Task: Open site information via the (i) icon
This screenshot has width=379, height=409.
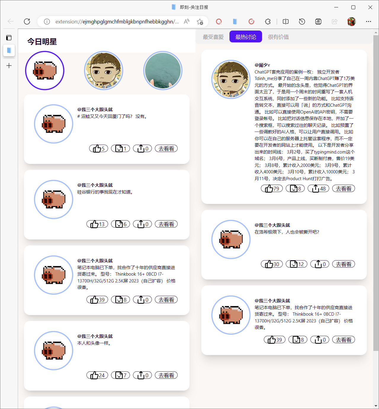Action: click(47, 22)
